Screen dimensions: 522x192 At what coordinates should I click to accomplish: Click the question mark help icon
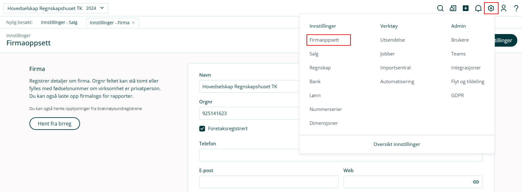point(516,8)
